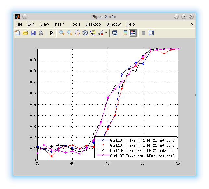Click the T=4ms magenta legend entry

142,156
